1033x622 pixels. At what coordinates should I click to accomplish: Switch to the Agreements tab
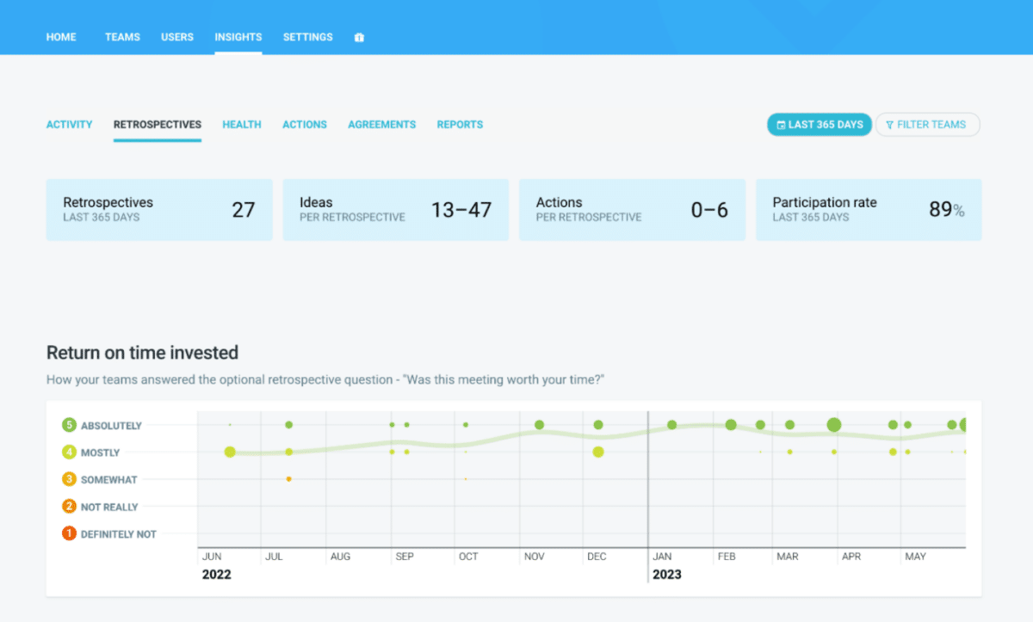coord(381,125)
